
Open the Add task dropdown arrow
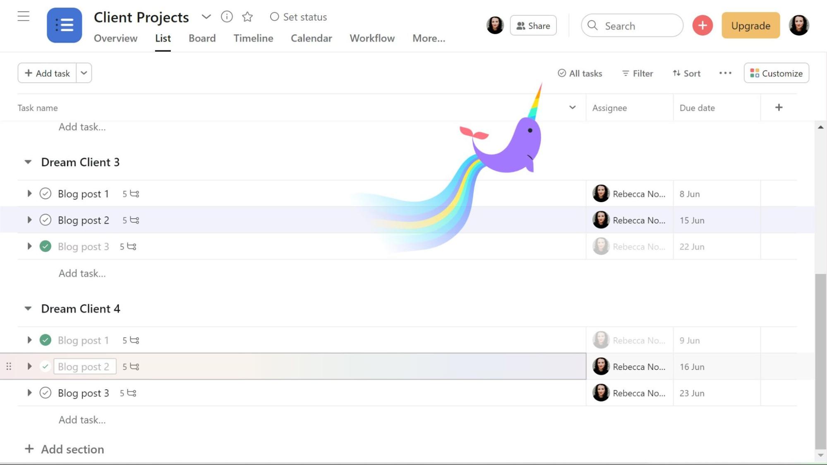click(84, 73)
